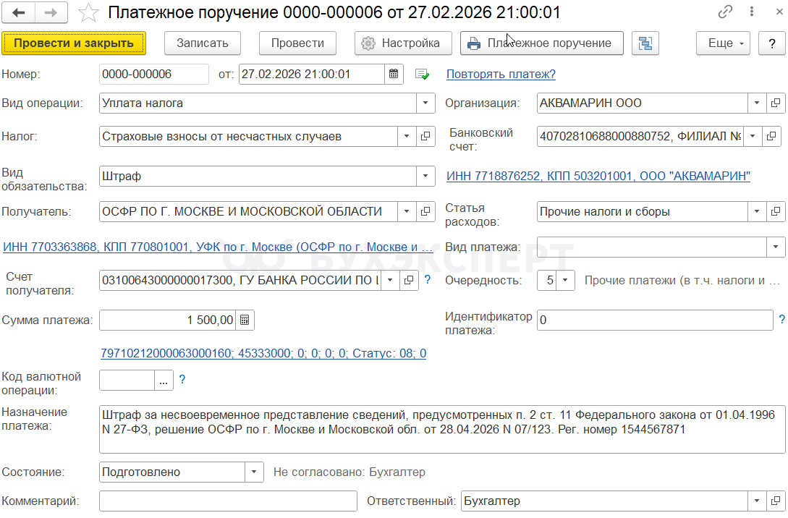The height and width of the screenshot is (518, 788).
Task: Open the Код валютной операции ellipsis picker
Action: (x=164, y=381)
